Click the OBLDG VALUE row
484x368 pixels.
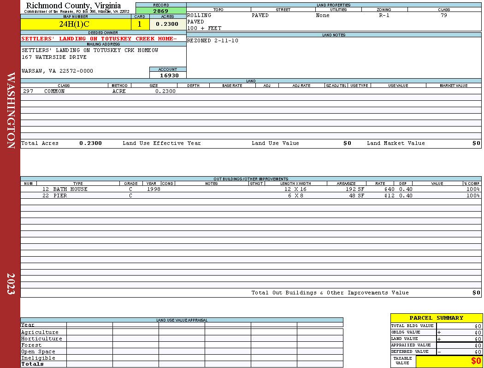[437, 332]
